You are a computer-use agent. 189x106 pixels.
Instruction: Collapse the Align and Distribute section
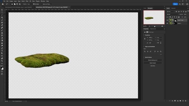pos(144,47)
